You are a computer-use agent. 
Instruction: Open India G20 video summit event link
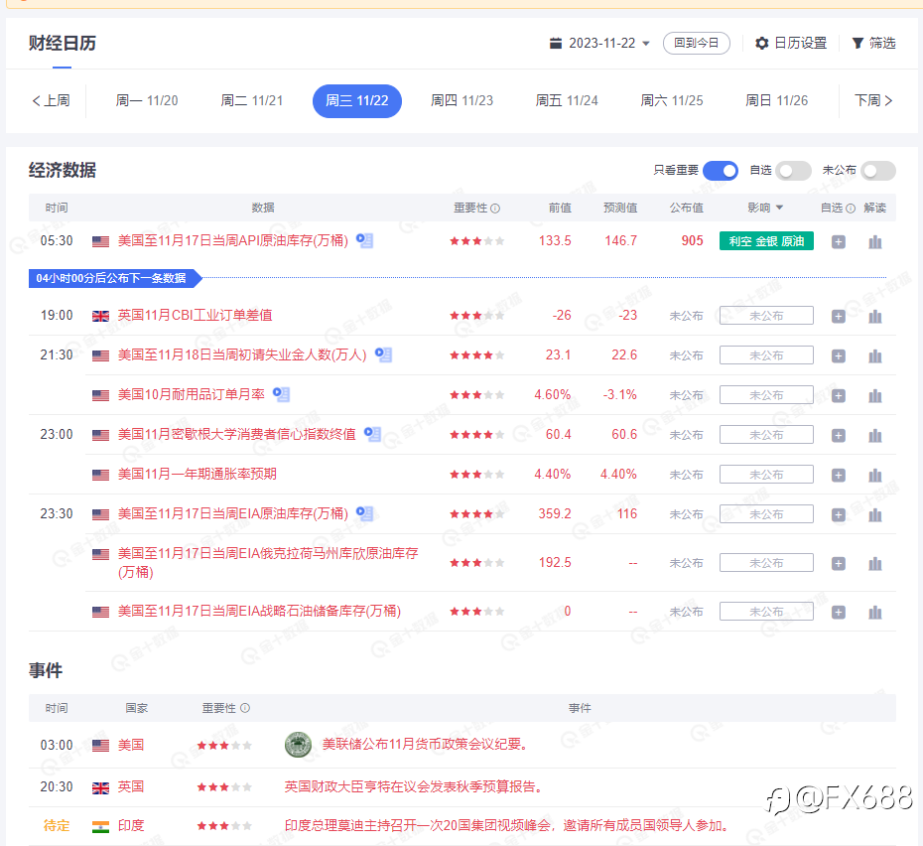pos(507,826)
